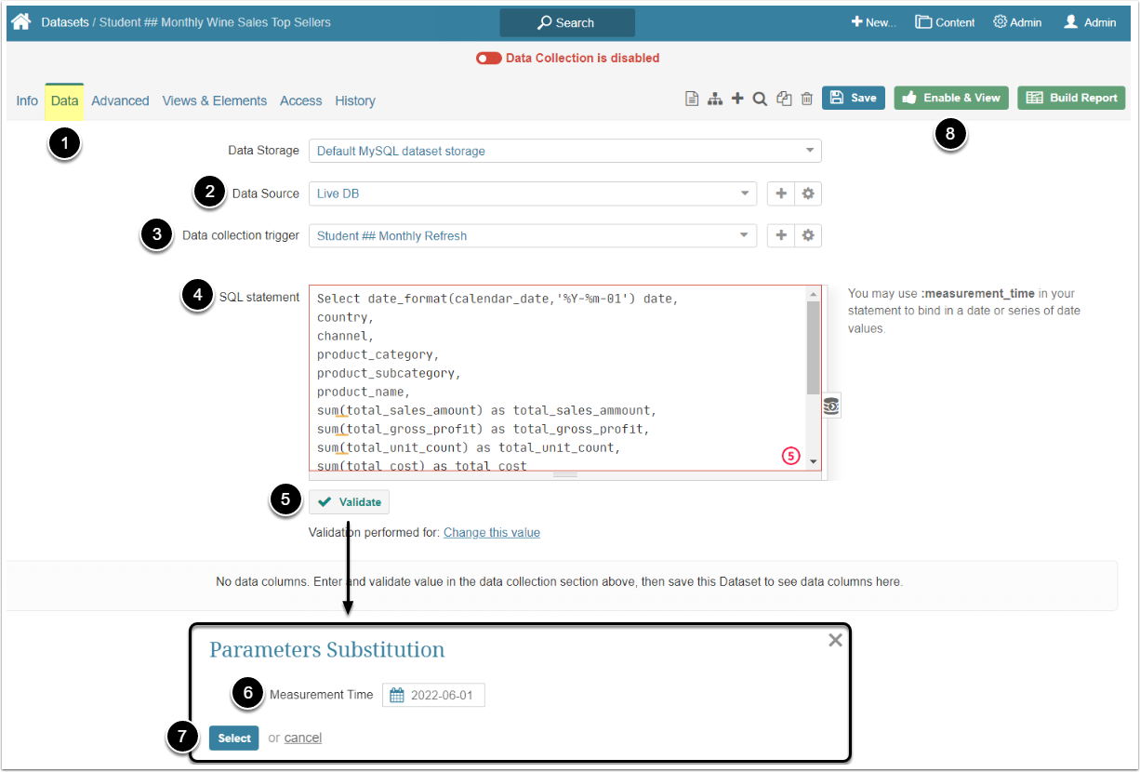Click the 'product_subcategory,' line in the SQL
This screenshot has width=1140, height=772.
click(x=390, y=373)
